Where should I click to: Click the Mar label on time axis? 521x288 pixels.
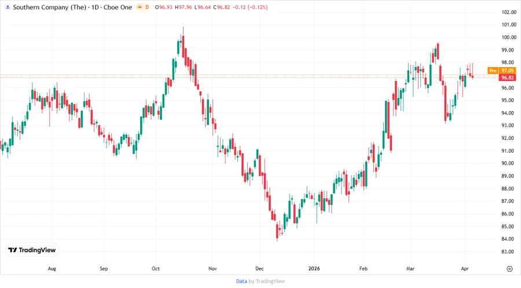pos(410,268)
